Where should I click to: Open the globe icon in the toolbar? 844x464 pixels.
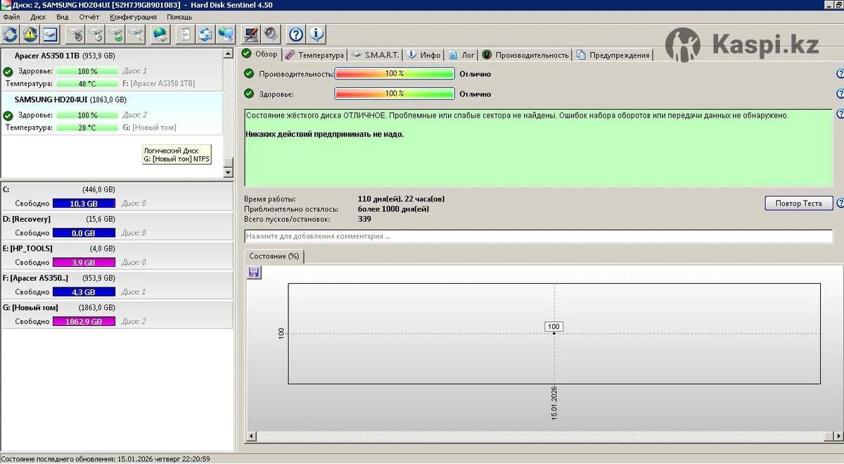pyautogui.click(x=160, y=34)
